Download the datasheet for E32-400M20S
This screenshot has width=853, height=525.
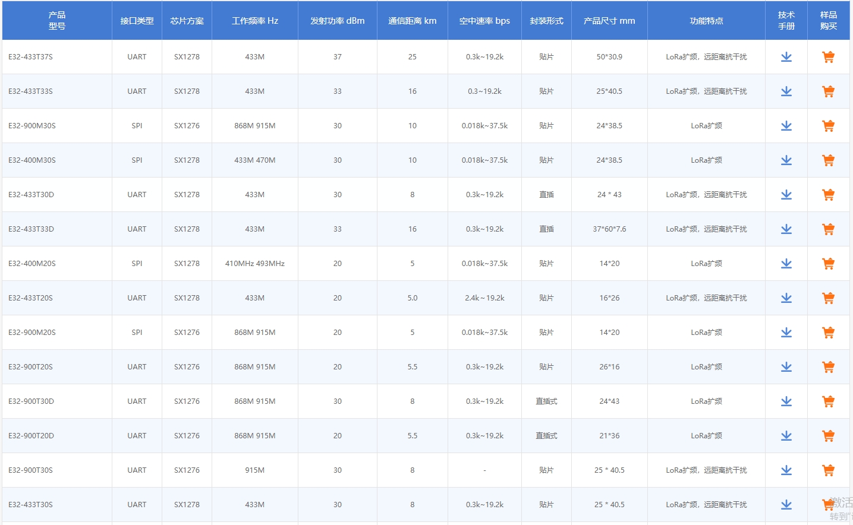click(x=786, y=264)
